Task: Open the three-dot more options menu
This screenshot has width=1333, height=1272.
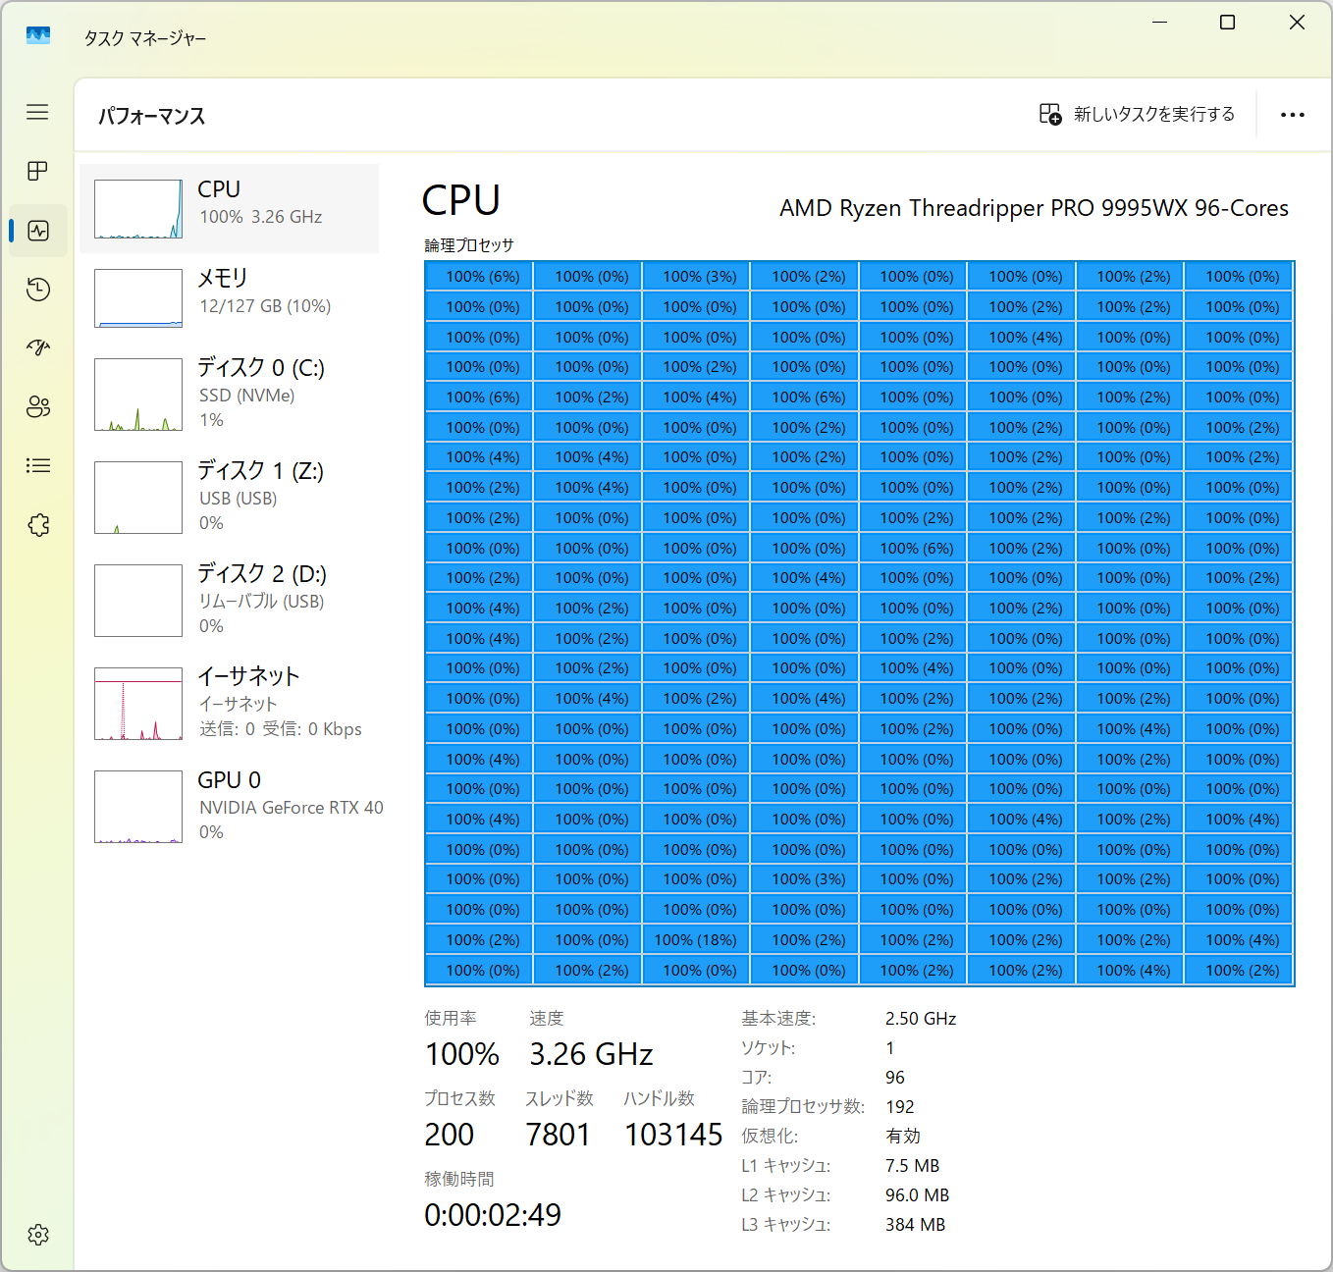Action: pyautogui.click(x=1292, y=115)
